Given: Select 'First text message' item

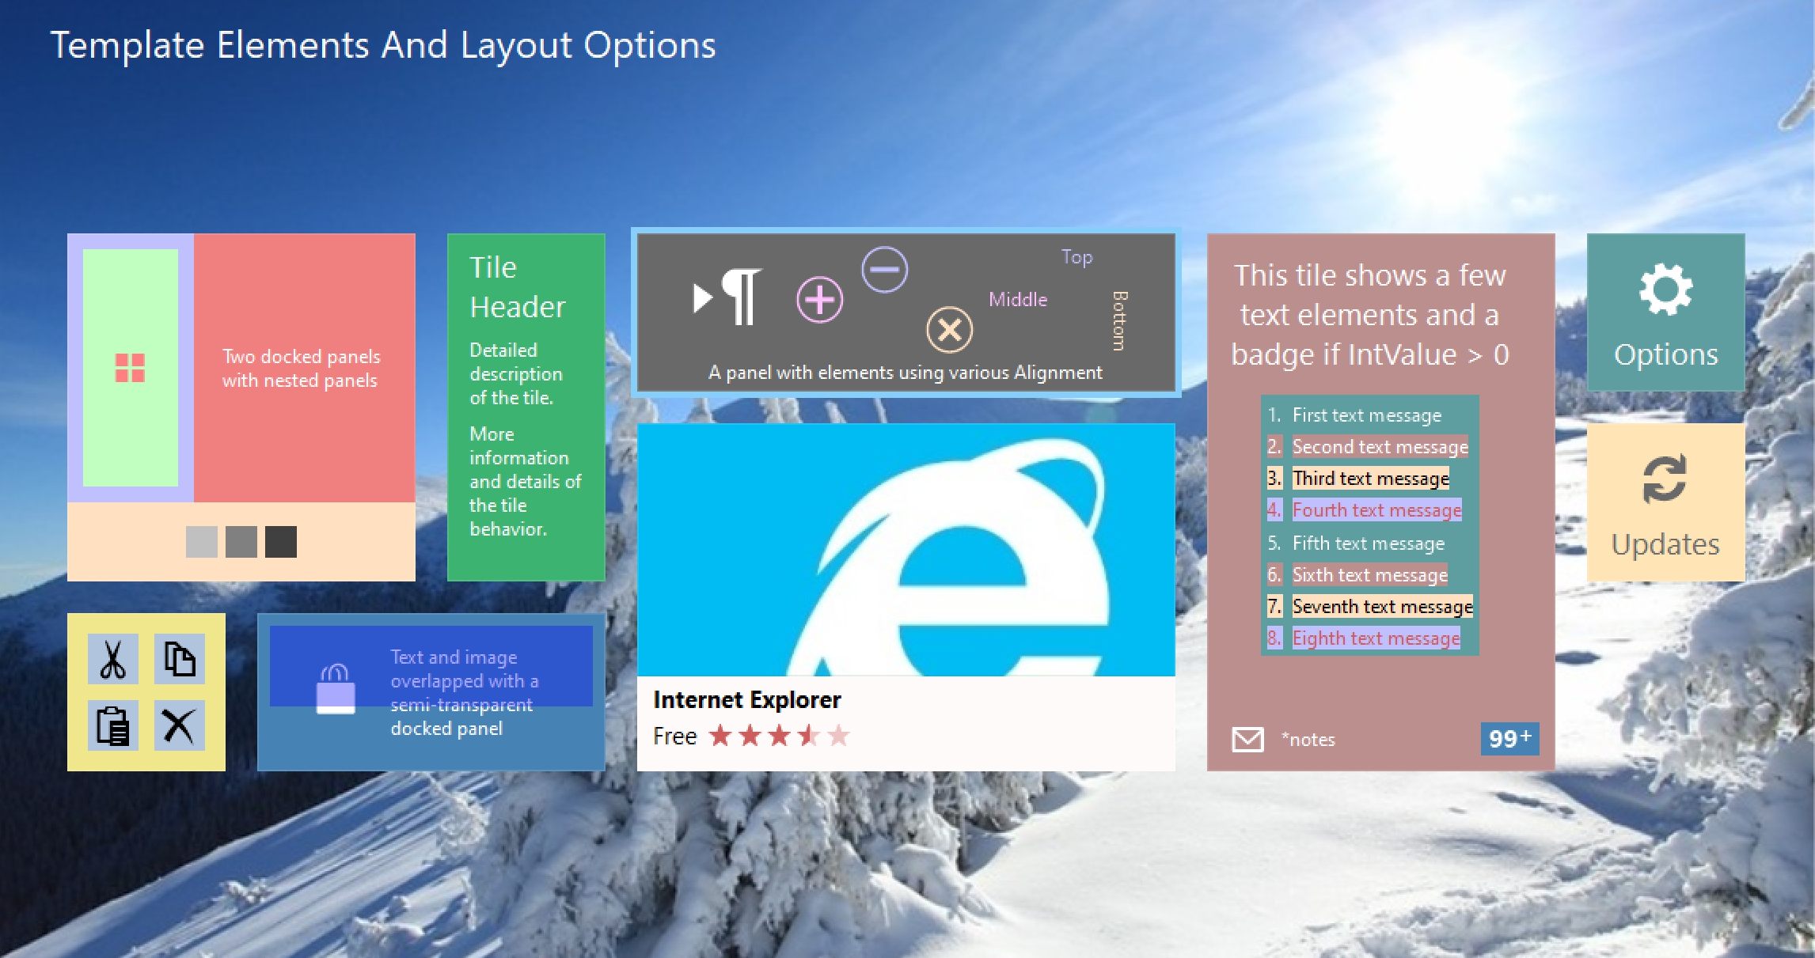Looking at the screenshot, I should (1367, 415).
